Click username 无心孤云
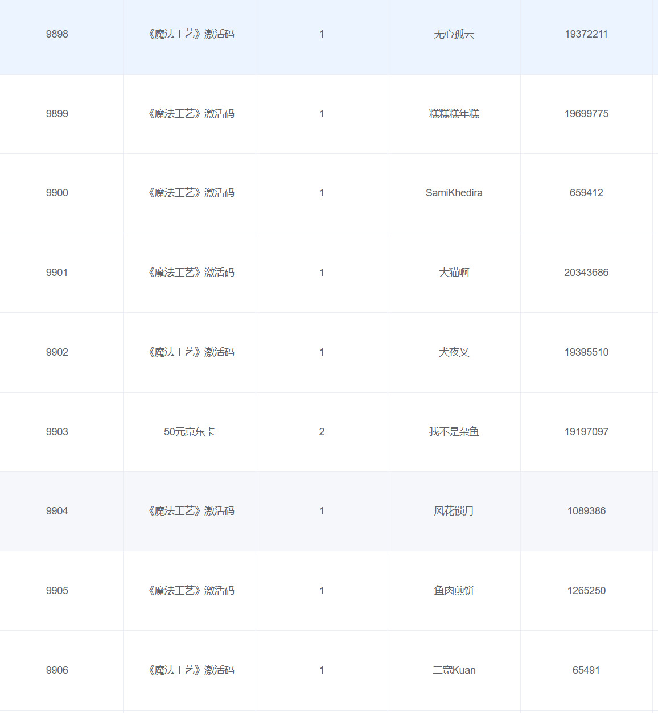Screen dimensions: 658x713 tap(454, 34)
